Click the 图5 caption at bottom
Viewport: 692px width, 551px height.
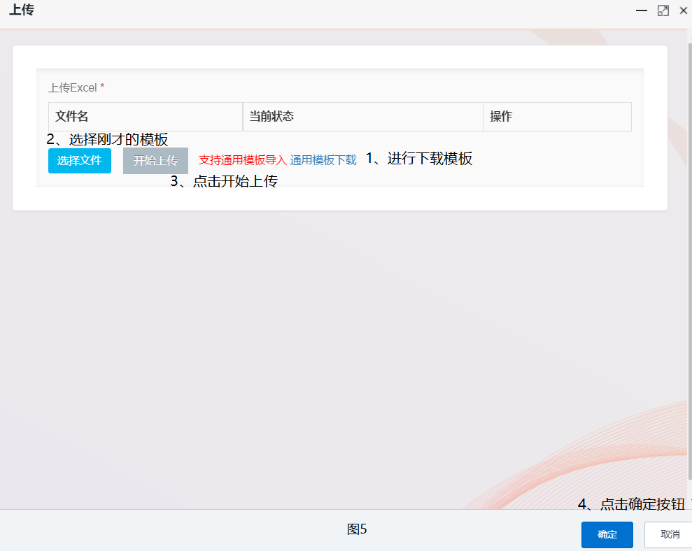coord(357,529)
